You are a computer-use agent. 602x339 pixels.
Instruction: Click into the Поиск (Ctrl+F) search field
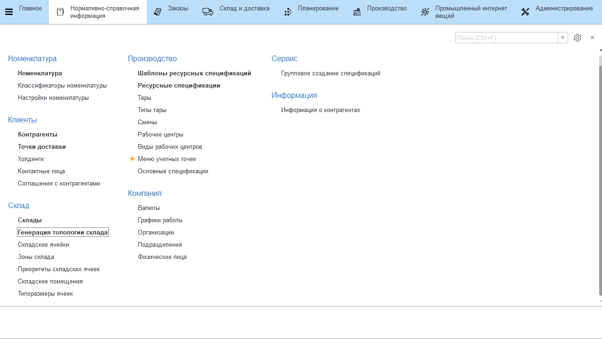pyautogui.click(x=506, y=38)
